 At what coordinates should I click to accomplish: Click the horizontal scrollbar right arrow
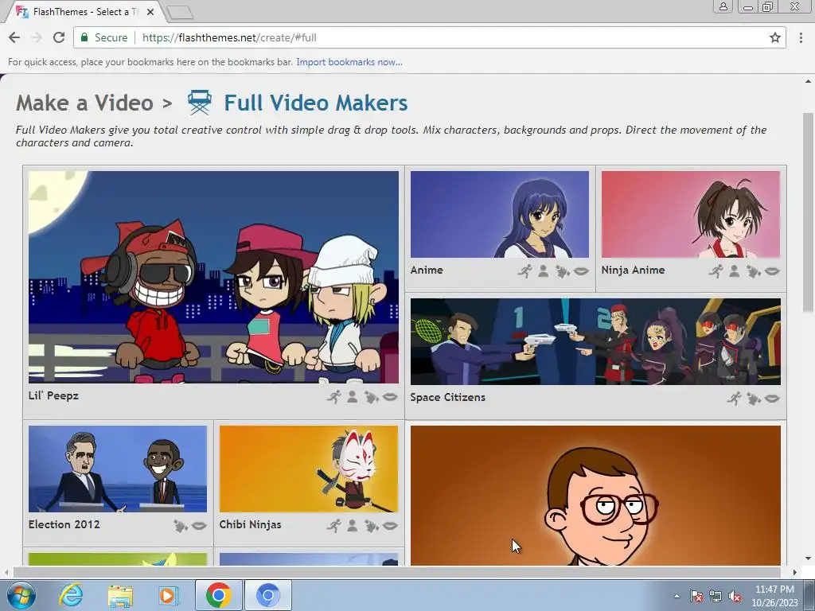794,572
